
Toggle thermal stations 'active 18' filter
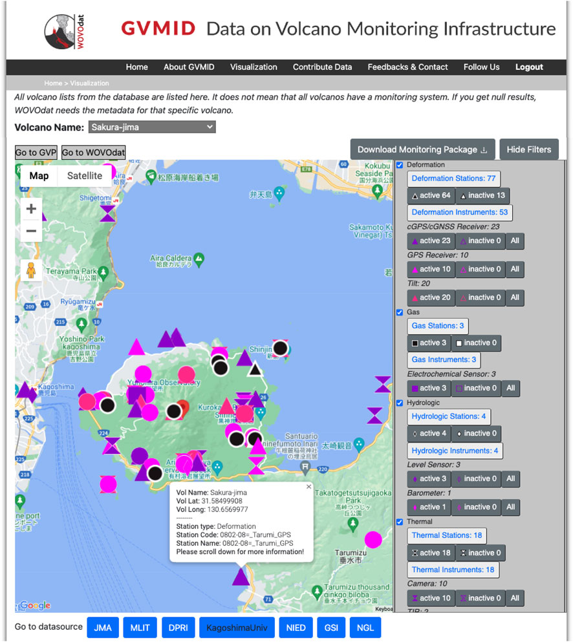[431, 553]
